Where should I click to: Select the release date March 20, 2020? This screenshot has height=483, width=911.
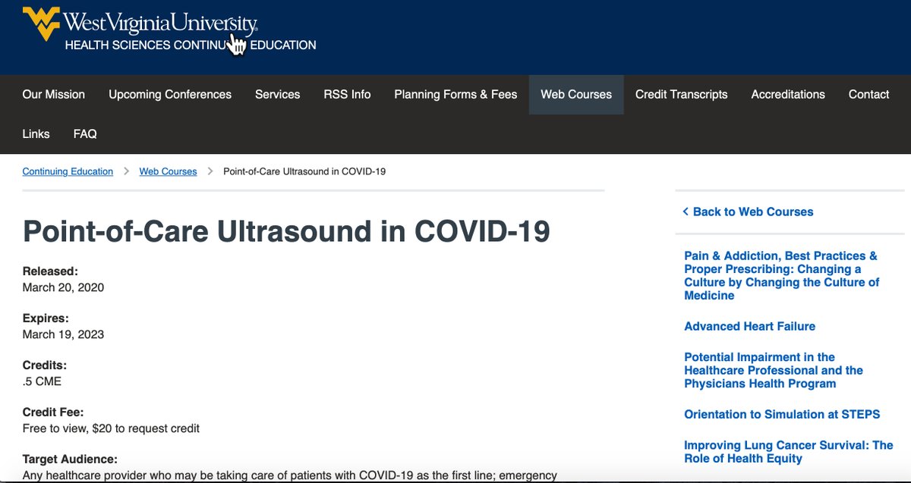tap(63, 287)
